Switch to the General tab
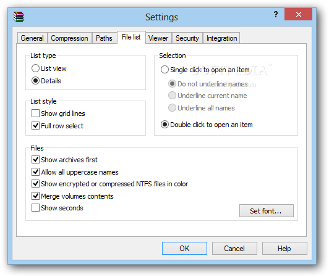 point(32,38)
